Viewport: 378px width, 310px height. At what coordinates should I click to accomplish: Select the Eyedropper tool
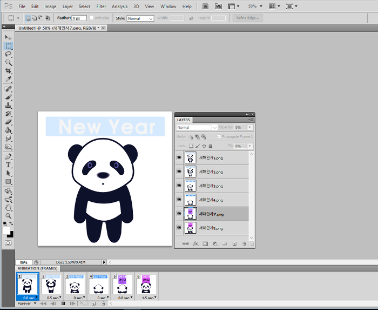click(8, 80)
